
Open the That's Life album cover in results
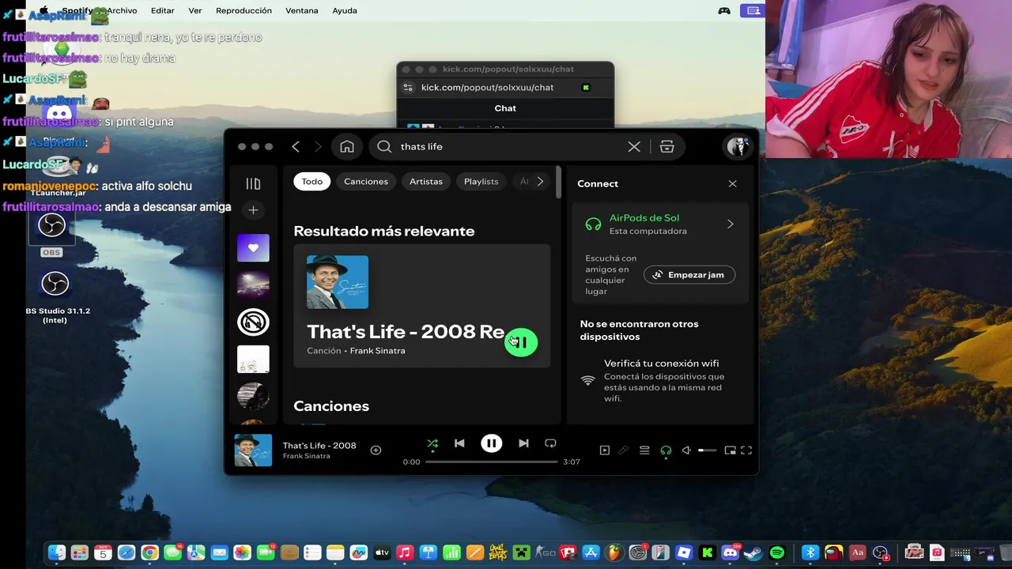(x=338, y=282)
